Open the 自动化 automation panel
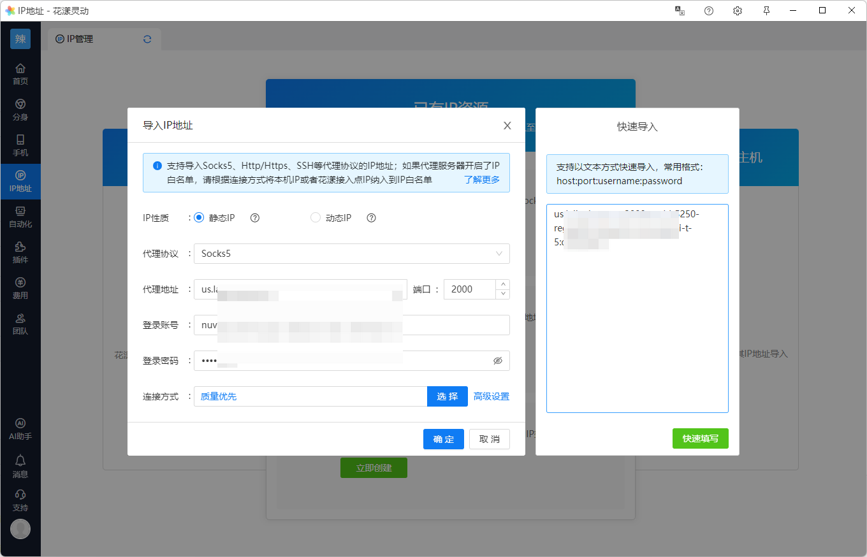 click(x=20, y=217)
